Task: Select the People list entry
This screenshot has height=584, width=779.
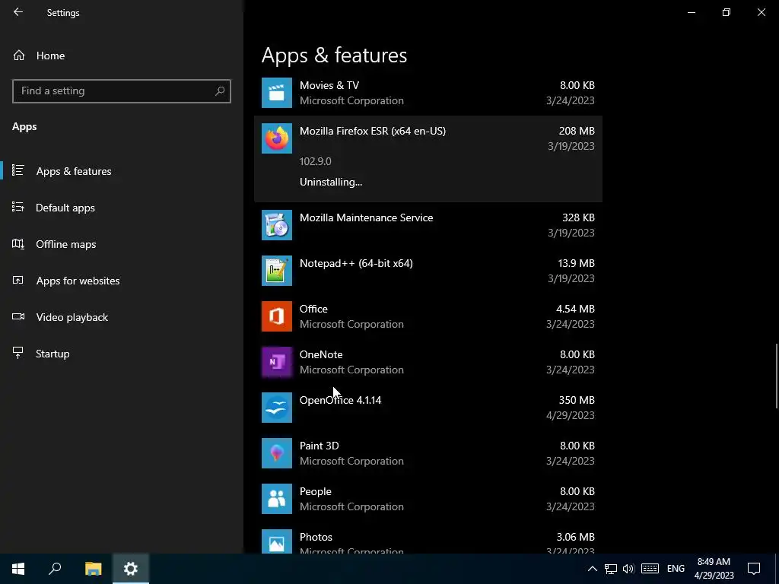Action: click(428, 499)
